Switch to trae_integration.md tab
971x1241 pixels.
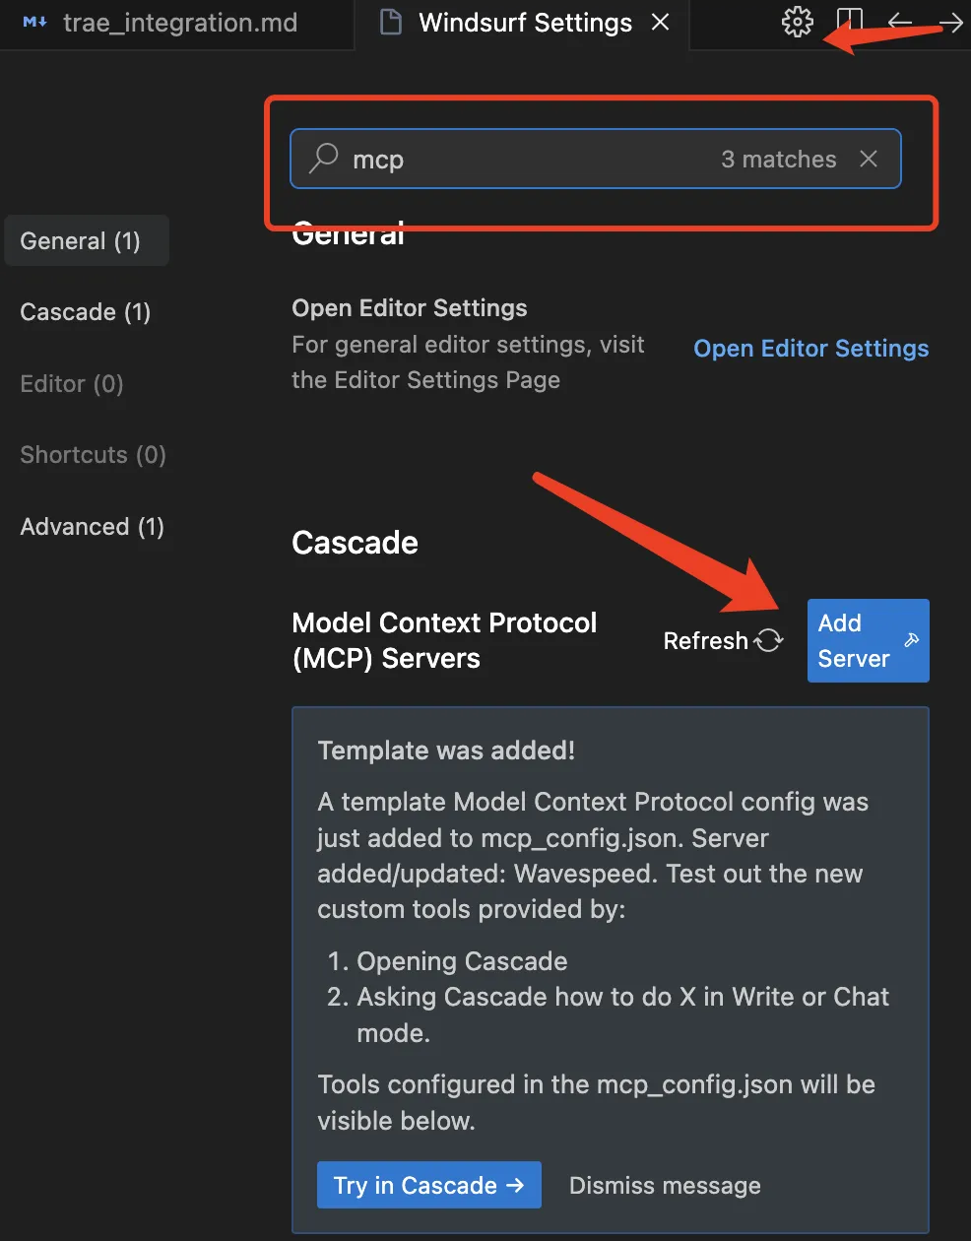(162, 23)
